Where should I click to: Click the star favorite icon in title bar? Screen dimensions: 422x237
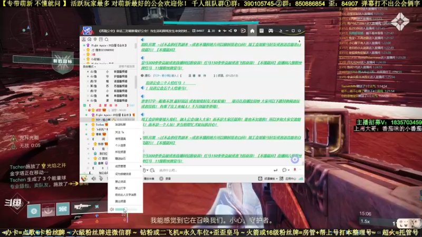219,31
